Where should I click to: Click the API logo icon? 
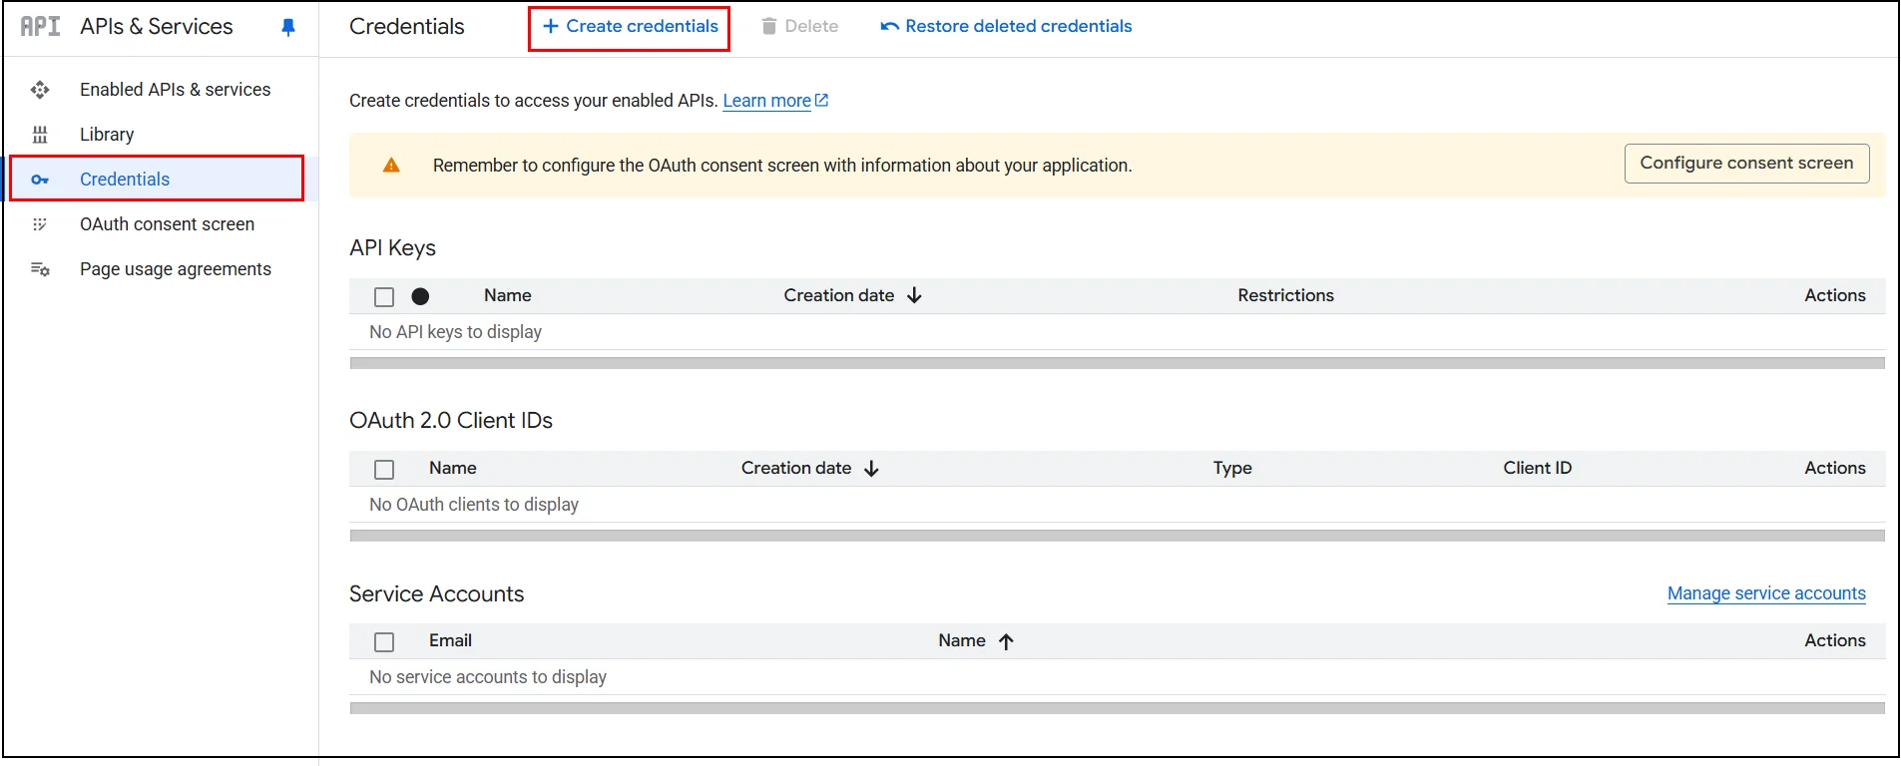tap(40, 27)
